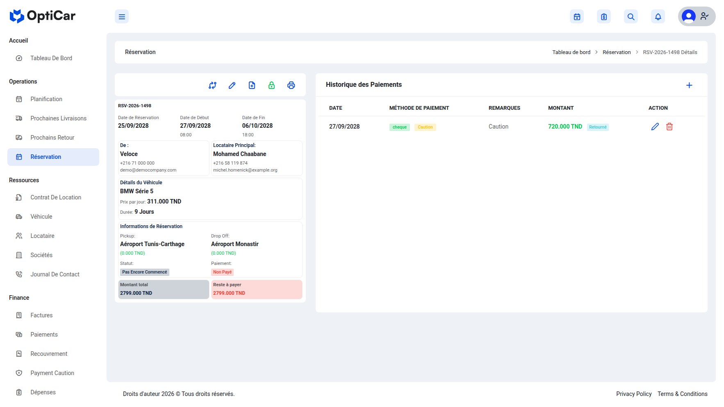Click the MONTANT column header
The width and height of the screenshot is (724, 407).
click(561, 108)
